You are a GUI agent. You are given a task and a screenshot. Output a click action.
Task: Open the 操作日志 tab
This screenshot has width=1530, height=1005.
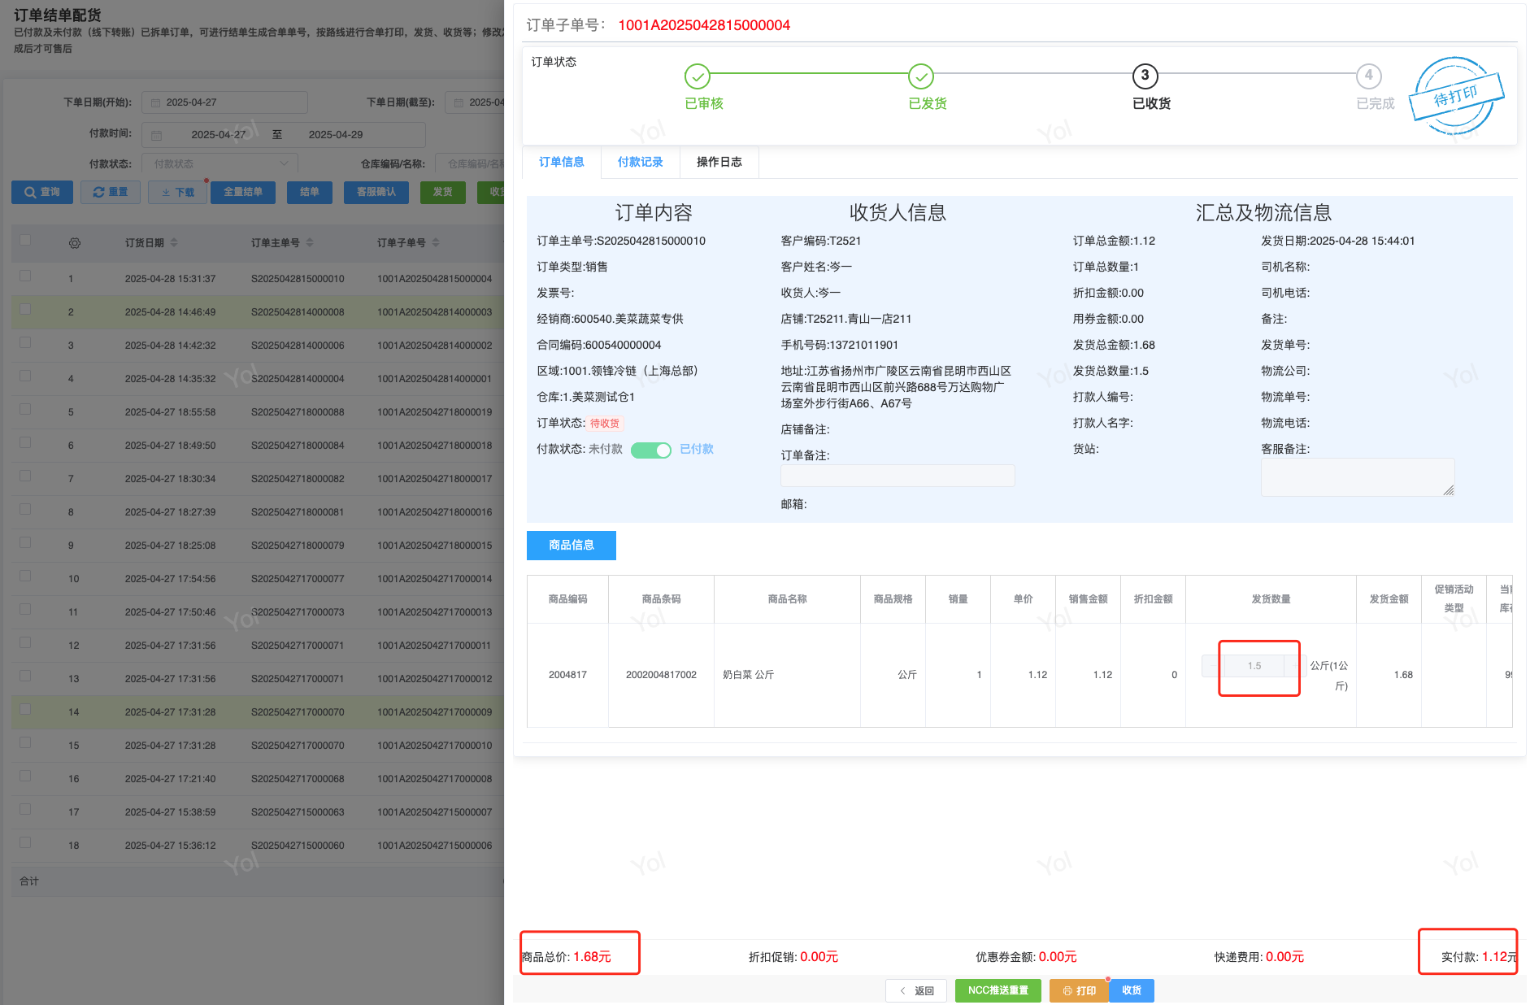click(719, 162)
